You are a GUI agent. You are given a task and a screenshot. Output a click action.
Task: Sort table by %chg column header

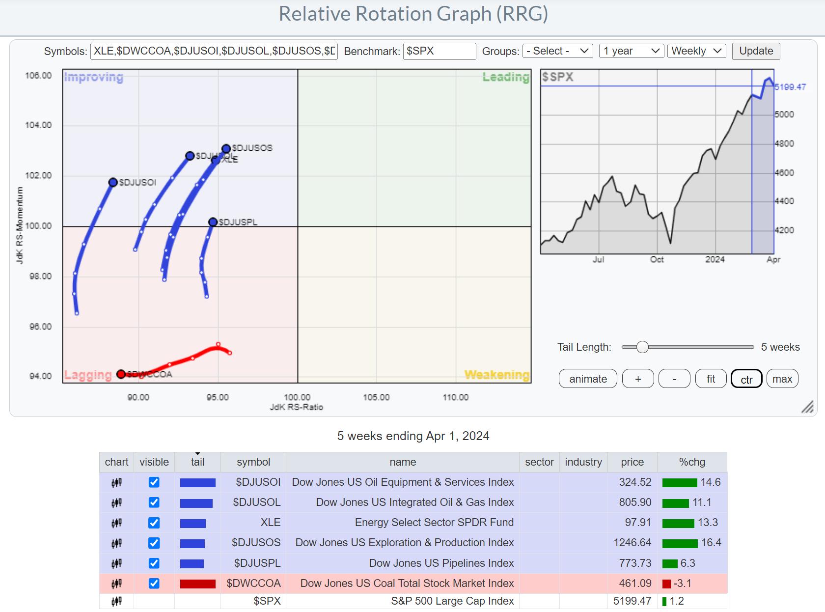(x=691, y=462)
